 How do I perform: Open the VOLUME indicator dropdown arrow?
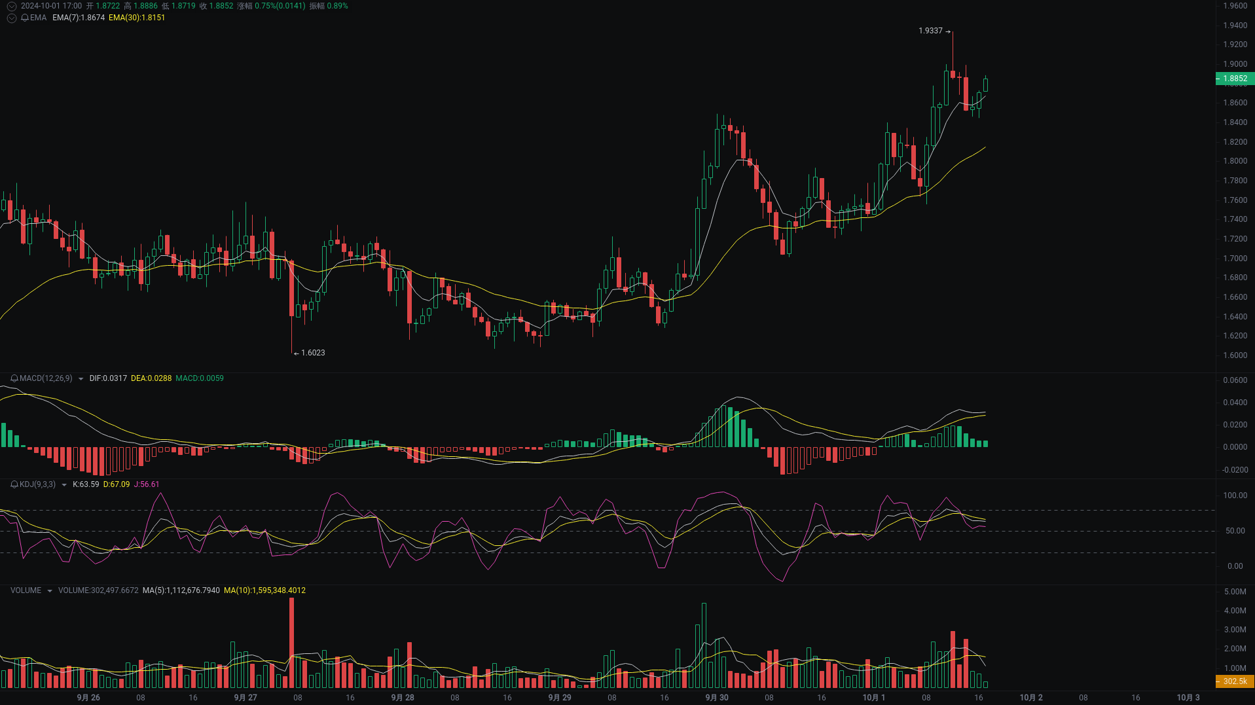coord(49,591)
